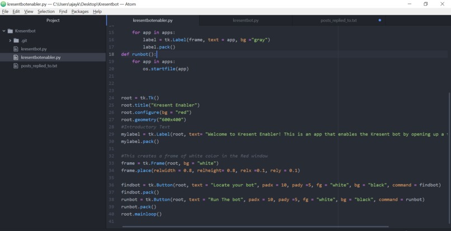Image resolution: width=451 pixels, height=231 pixels.
Task: Click the 'frame.place(relwidth = 0.8' line
Action: [210, 170]
